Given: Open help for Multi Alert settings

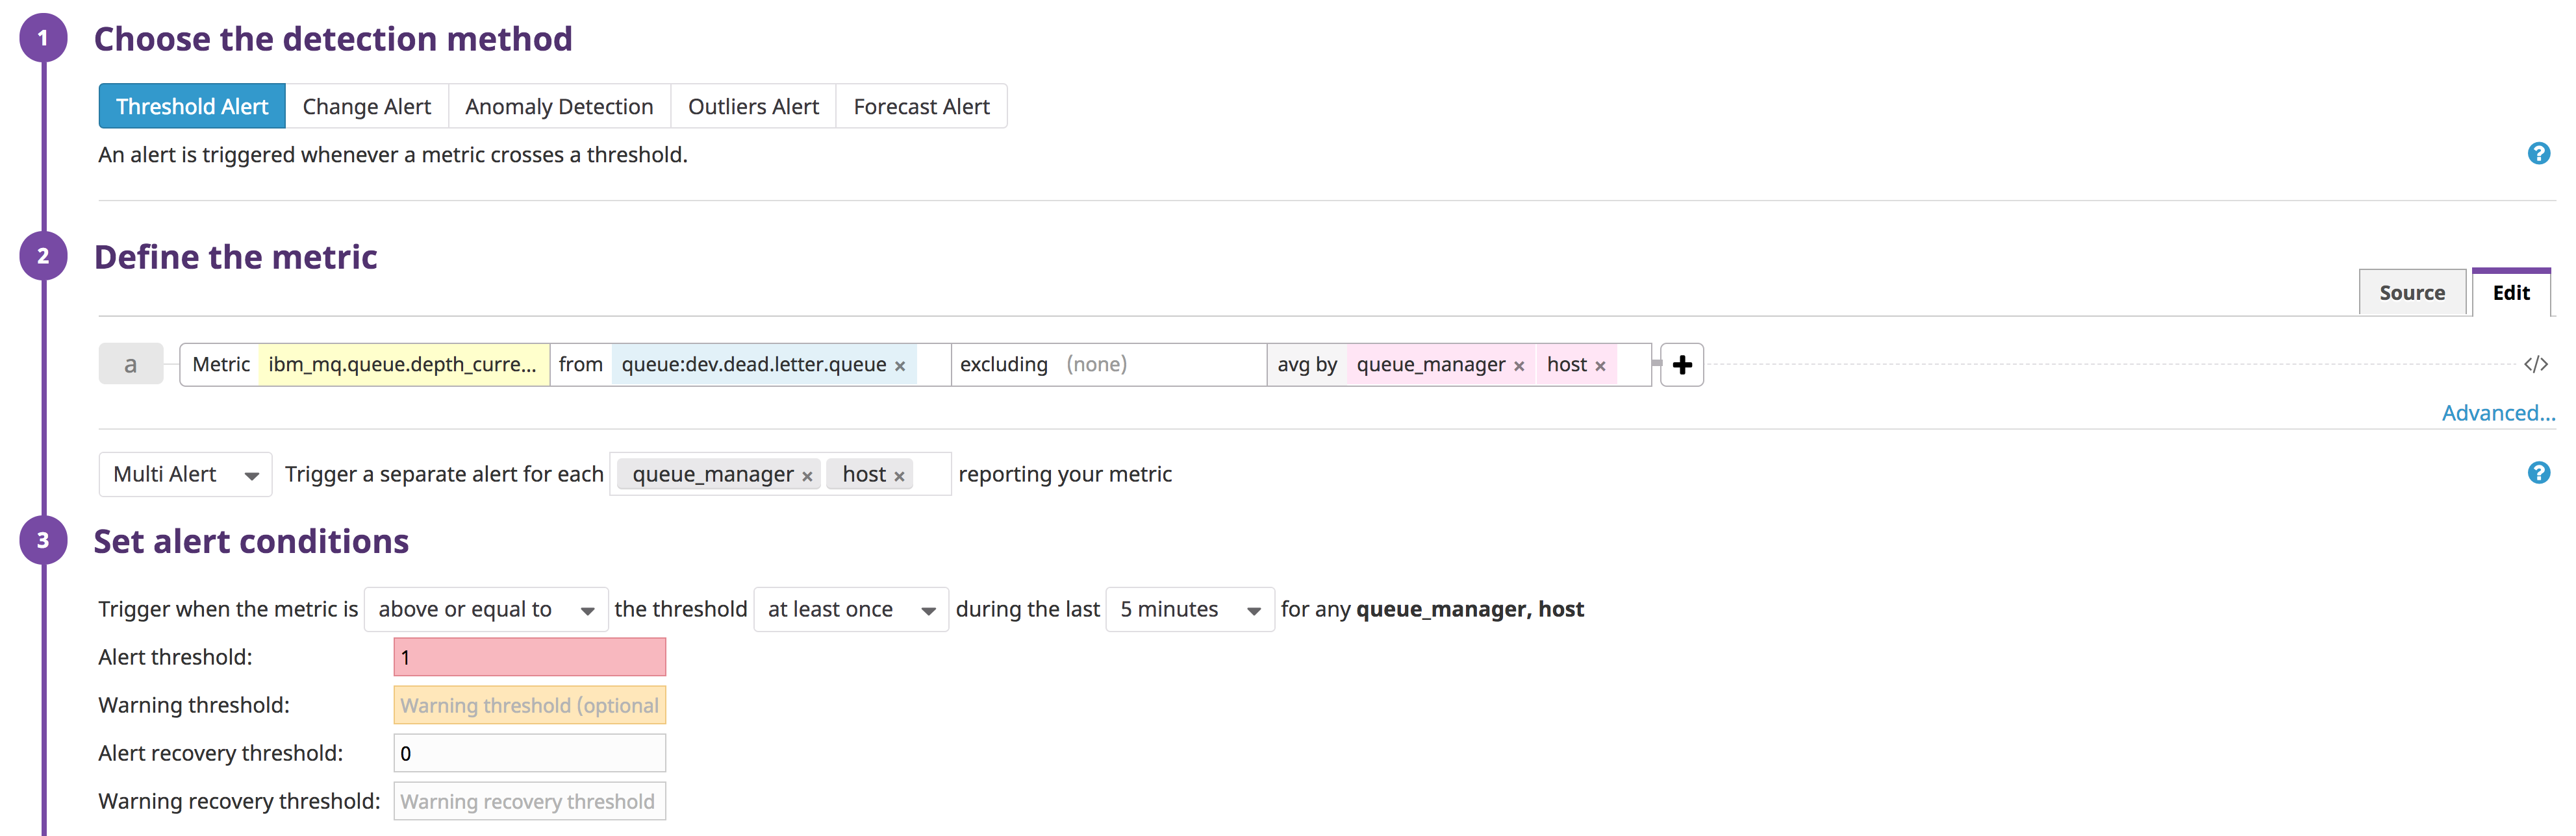Looking at the screenshot, I should tap(2539, 473).
